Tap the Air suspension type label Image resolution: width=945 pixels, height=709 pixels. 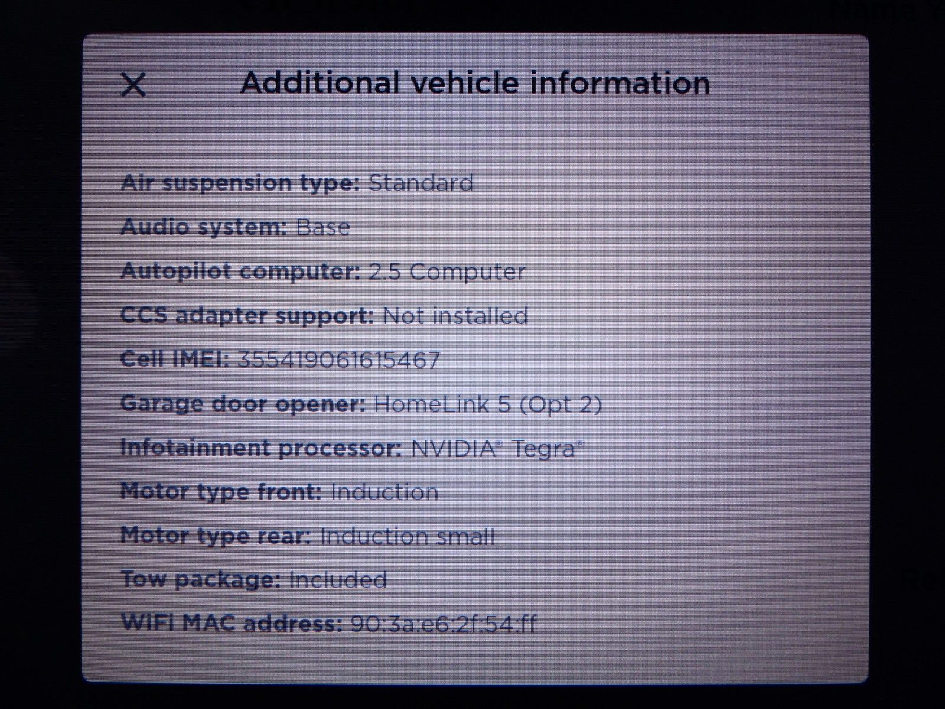pyautogui.click(x=240, y=183)
